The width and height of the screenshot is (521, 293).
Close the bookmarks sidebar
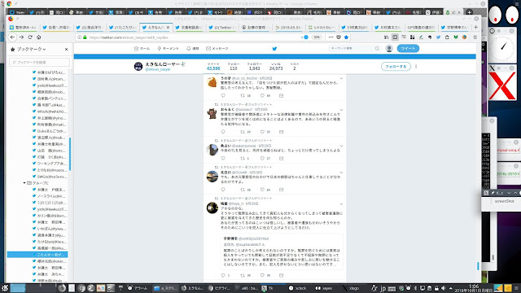(x=67, y=49)
